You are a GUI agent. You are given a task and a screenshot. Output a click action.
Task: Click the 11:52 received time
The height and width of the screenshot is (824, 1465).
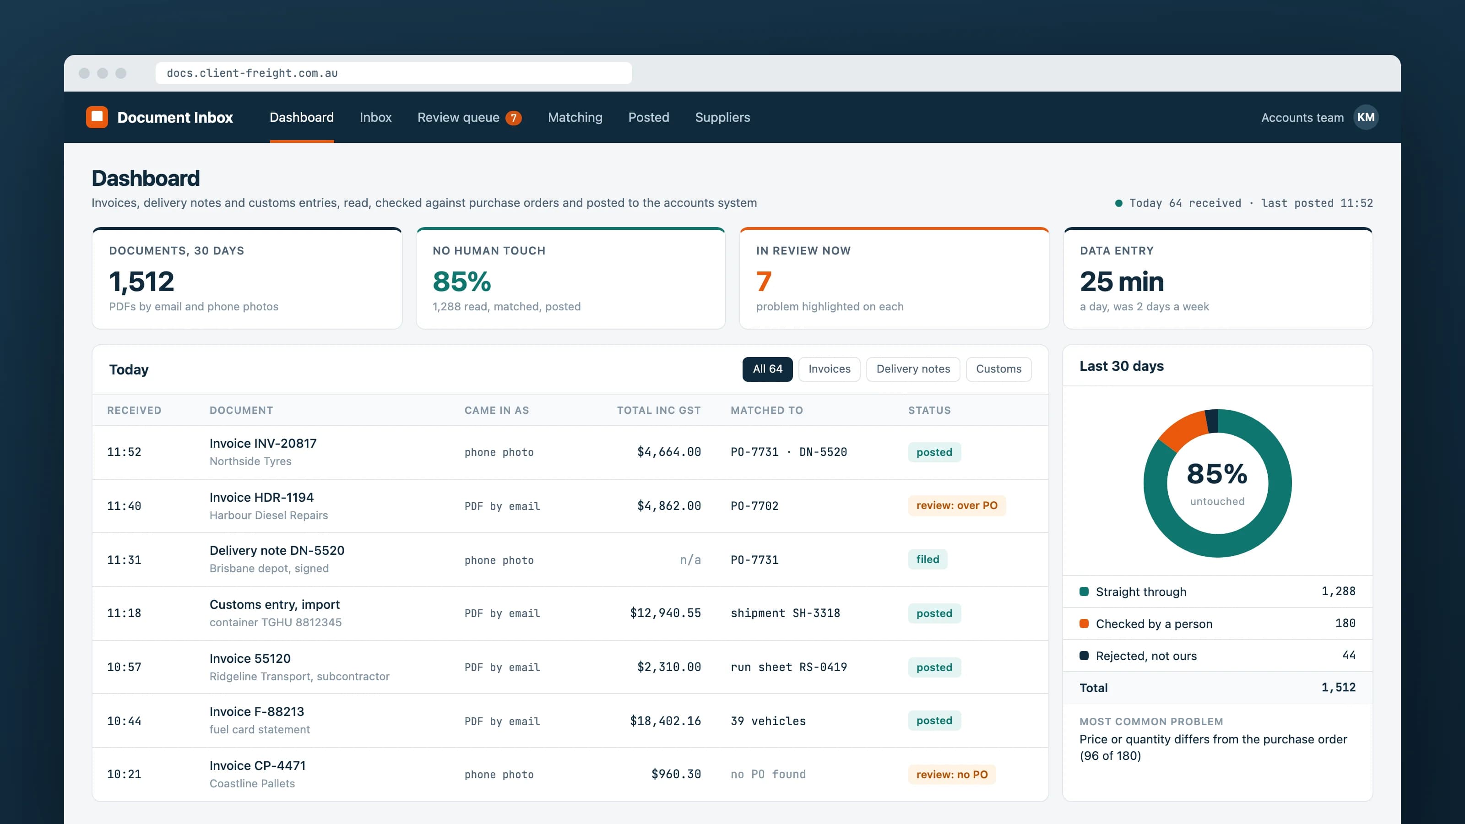tap(124, 452)
